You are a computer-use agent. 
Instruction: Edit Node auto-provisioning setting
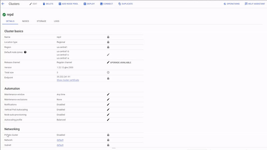tap(108, 115)
